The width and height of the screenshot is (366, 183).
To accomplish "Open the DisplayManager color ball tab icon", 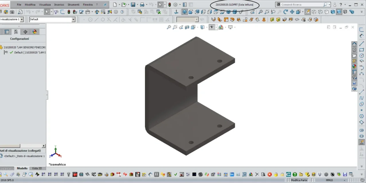I will (x=35, y=32).
